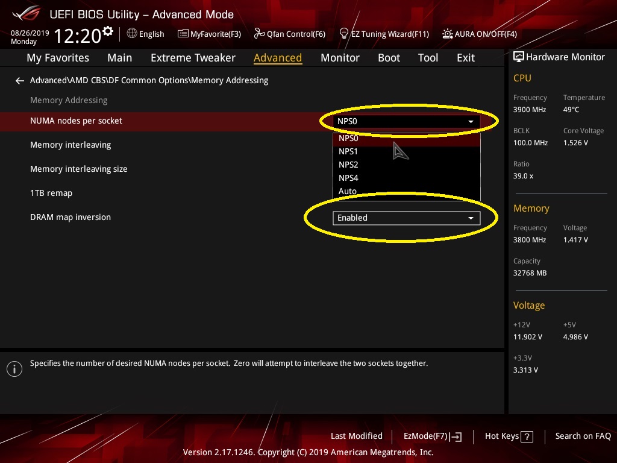
Task: Select the NUMA nodes per socket row
Action: click(x=252, y=121)
